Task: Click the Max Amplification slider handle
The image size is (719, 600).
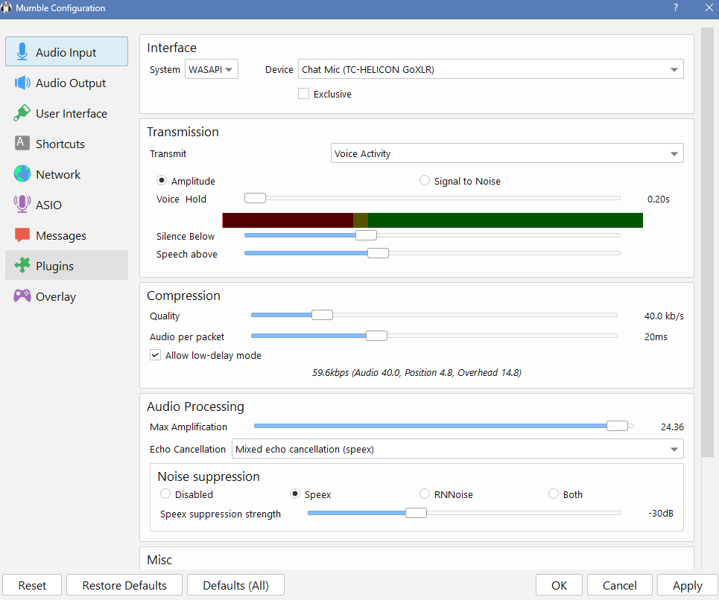Action: click(617, 426)
